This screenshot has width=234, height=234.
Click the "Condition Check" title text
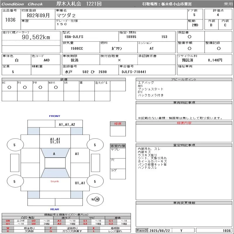[x=22, y=4]
